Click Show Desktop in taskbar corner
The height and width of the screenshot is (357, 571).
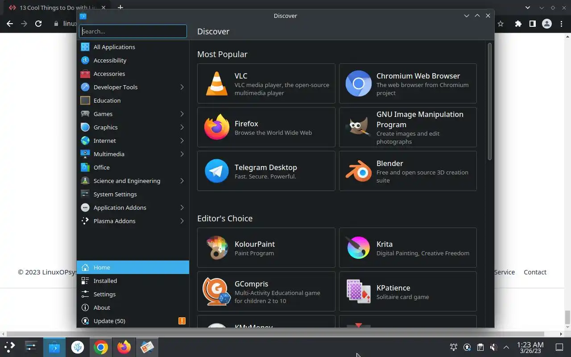tap(559, 347)
